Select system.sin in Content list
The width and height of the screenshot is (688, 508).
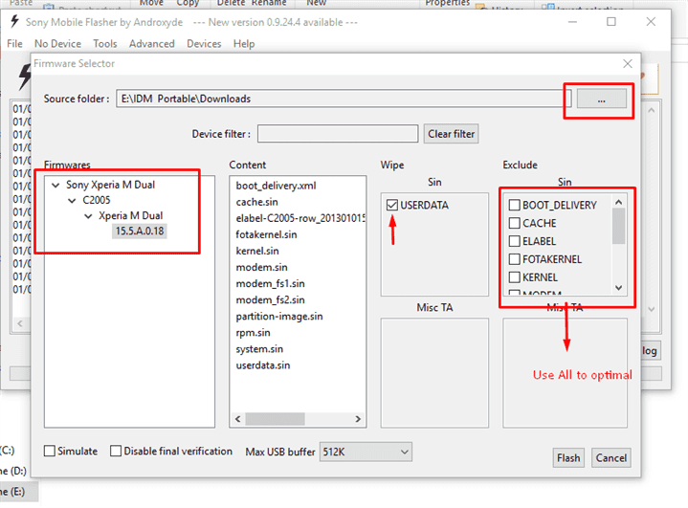point(259,349)
